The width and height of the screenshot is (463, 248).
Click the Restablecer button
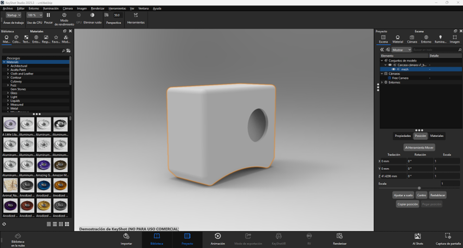(437, 195)
